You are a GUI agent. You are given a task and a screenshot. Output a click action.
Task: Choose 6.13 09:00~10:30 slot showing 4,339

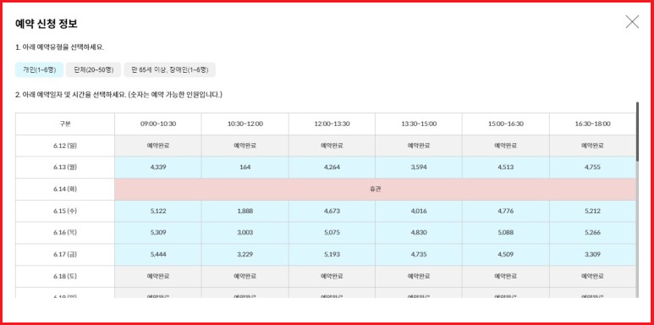[157, 168]
